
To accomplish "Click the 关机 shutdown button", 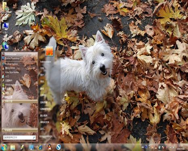I will 44,137.
